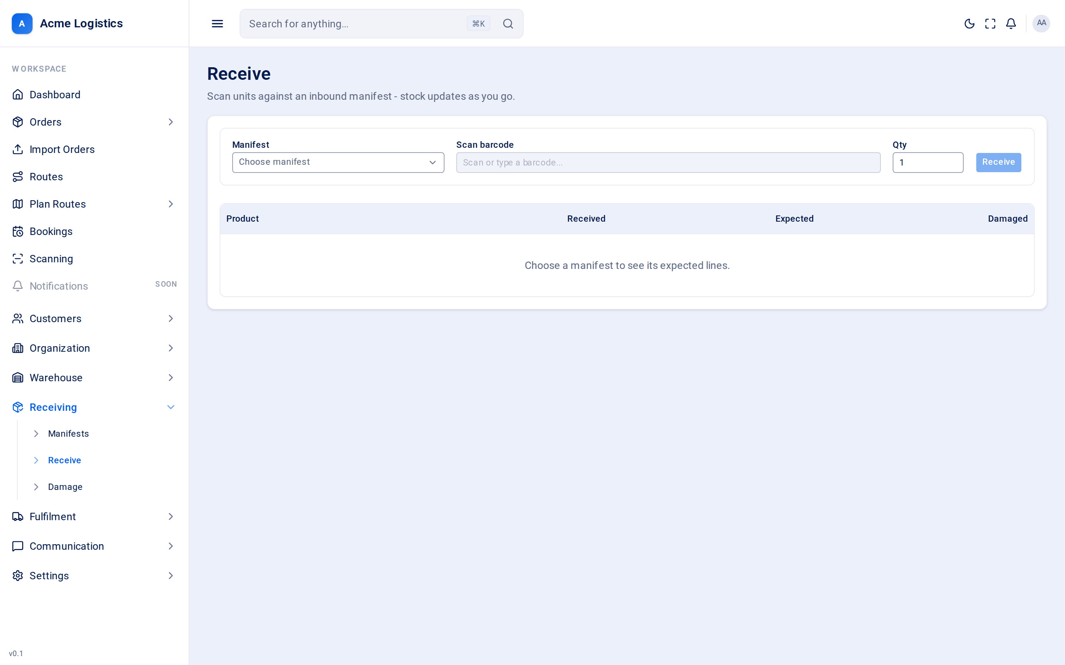This screenshot has height=665, width=1065.
Task: Collapse the sidebar with the hamburger icon
Action: [x=217, y=24]
